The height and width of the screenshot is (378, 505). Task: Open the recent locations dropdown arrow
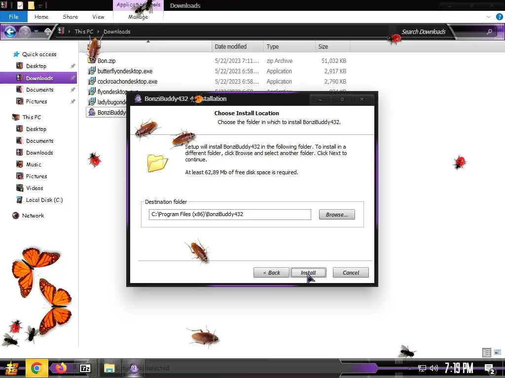(x=36, y=31)
